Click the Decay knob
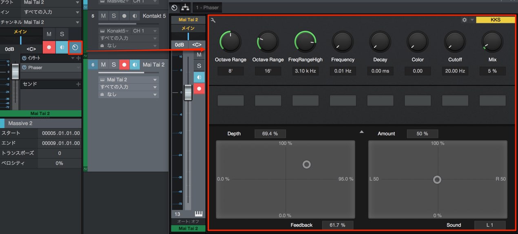 coord(380,42)
